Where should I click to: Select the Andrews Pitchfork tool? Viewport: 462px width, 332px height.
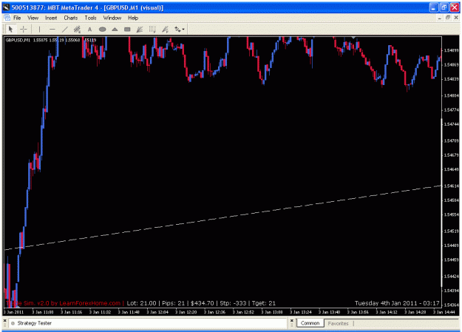click(165, 29)
